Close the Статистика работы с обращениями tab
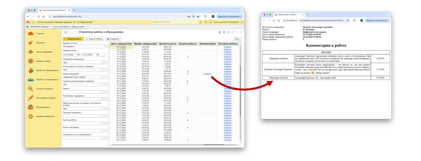This screenshot has height=161, width=421. [x=86, y=27]
